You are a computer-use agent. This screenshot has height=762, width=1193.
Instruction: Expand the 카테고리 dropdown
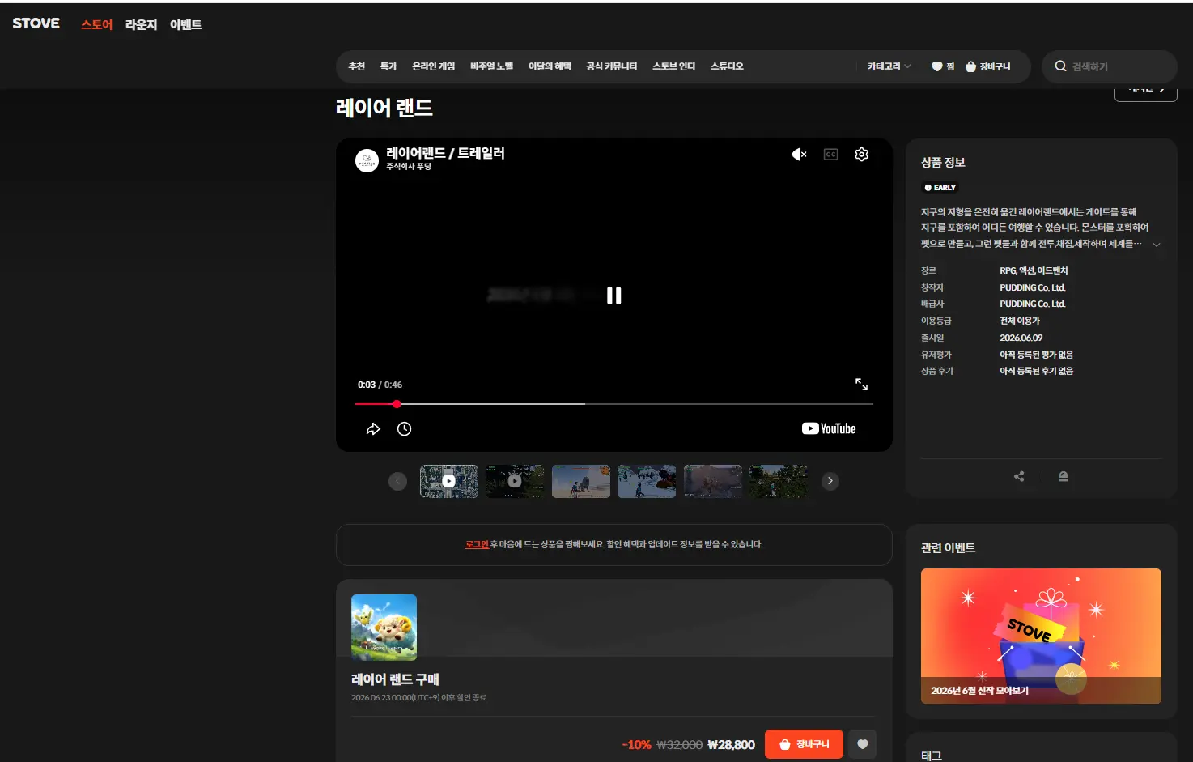coord(889,66)
